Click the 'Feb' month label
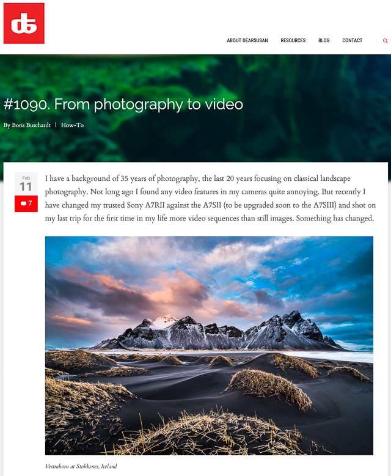The width and height of the screenshot is (391, 476). pos(26,178)
